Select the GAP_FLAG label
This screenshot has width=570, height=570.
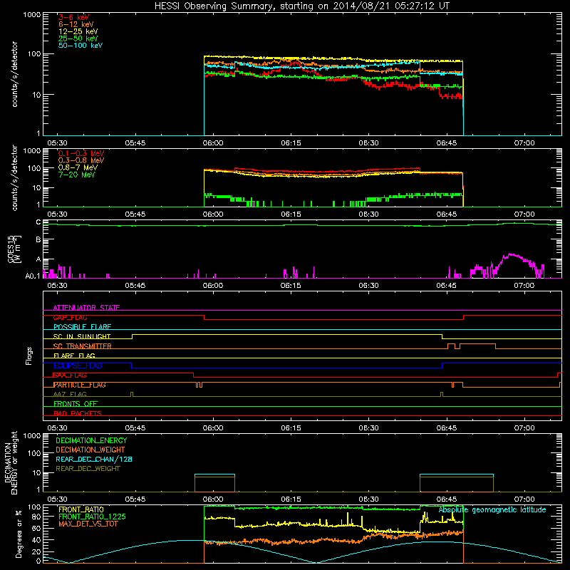point(70,317)
